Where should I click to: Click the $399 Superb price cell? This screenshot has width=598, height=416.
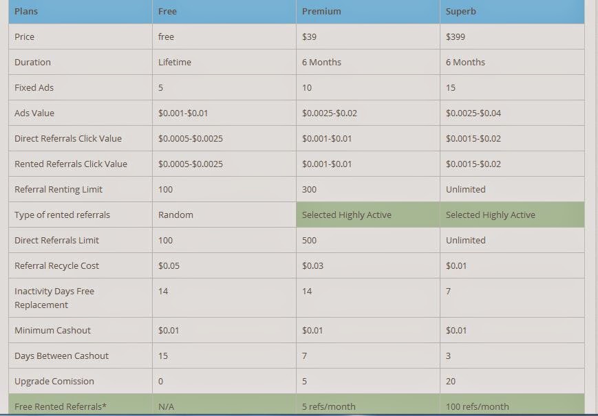(x=455, y=36)
